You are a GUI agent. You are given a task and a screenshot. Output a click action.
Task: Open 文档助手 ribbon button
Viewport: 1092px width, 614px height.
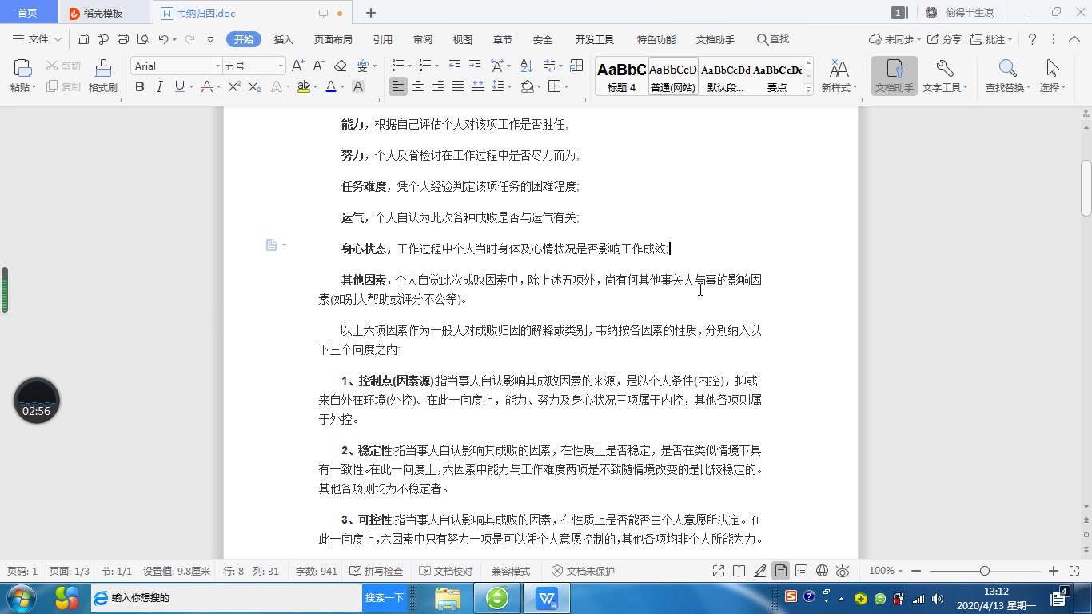point(895,76)
